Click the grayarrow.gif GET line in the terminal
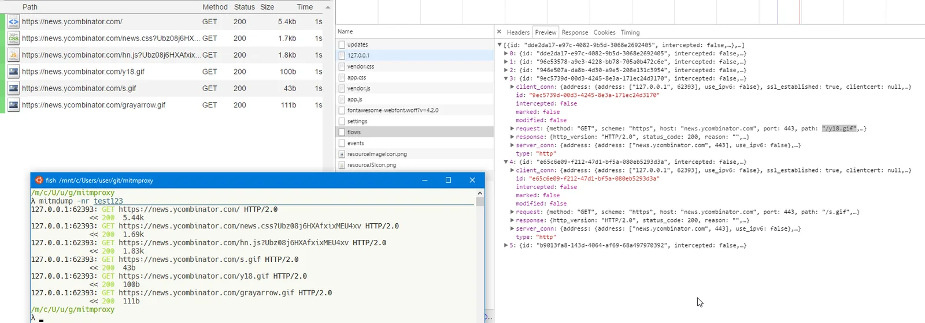 (x=182, y=293)
